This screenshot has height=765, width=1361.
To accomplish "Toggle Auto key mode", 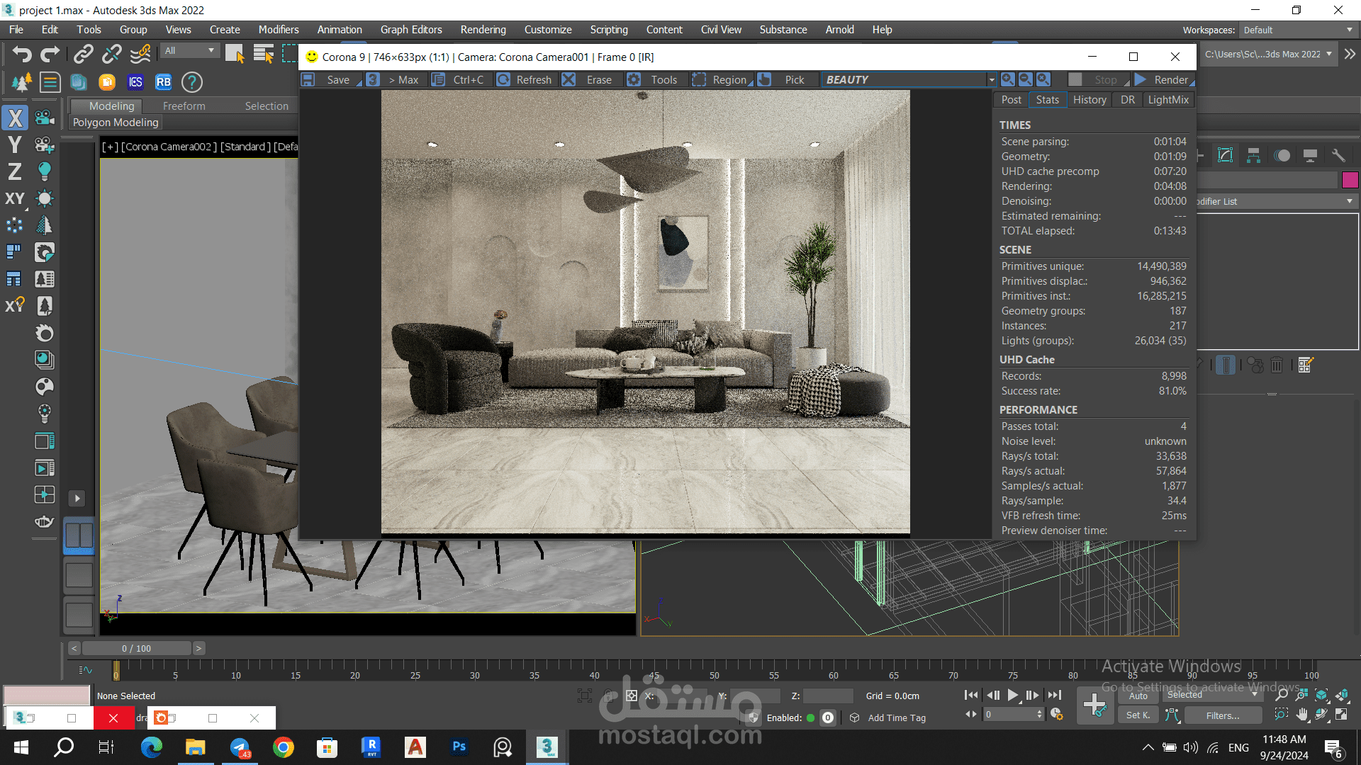I will pyautogui.click(x=1138, y=696).
